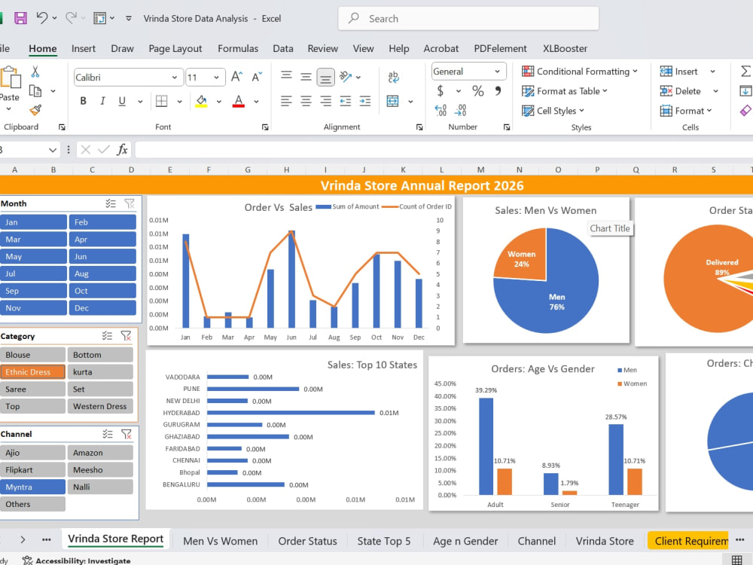Click Increase Indent icon
753x565 pixels.
tap(365, 101)
